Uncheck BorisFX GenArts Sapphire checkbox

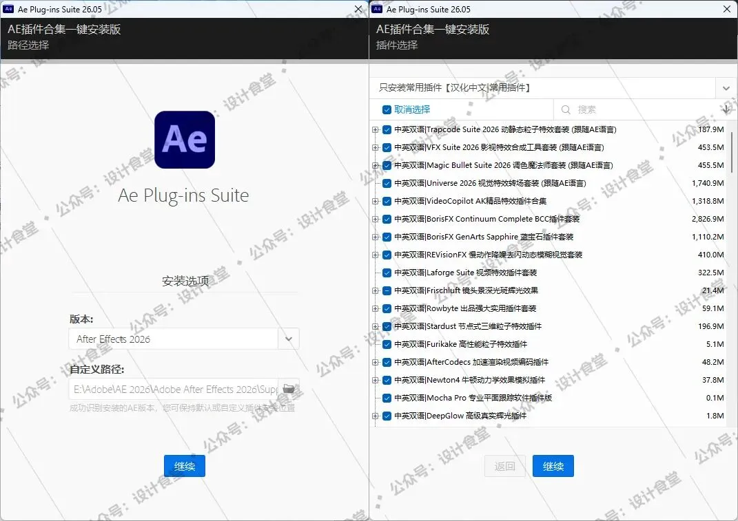pos(387,237)
